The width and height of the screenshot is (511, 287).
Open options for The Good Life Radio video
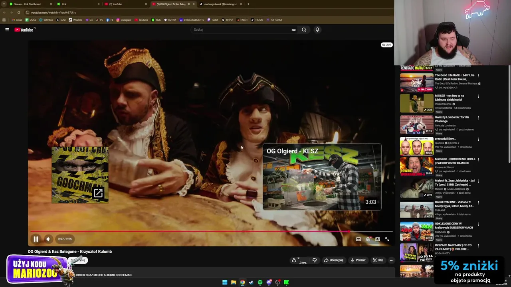(479, 75)
